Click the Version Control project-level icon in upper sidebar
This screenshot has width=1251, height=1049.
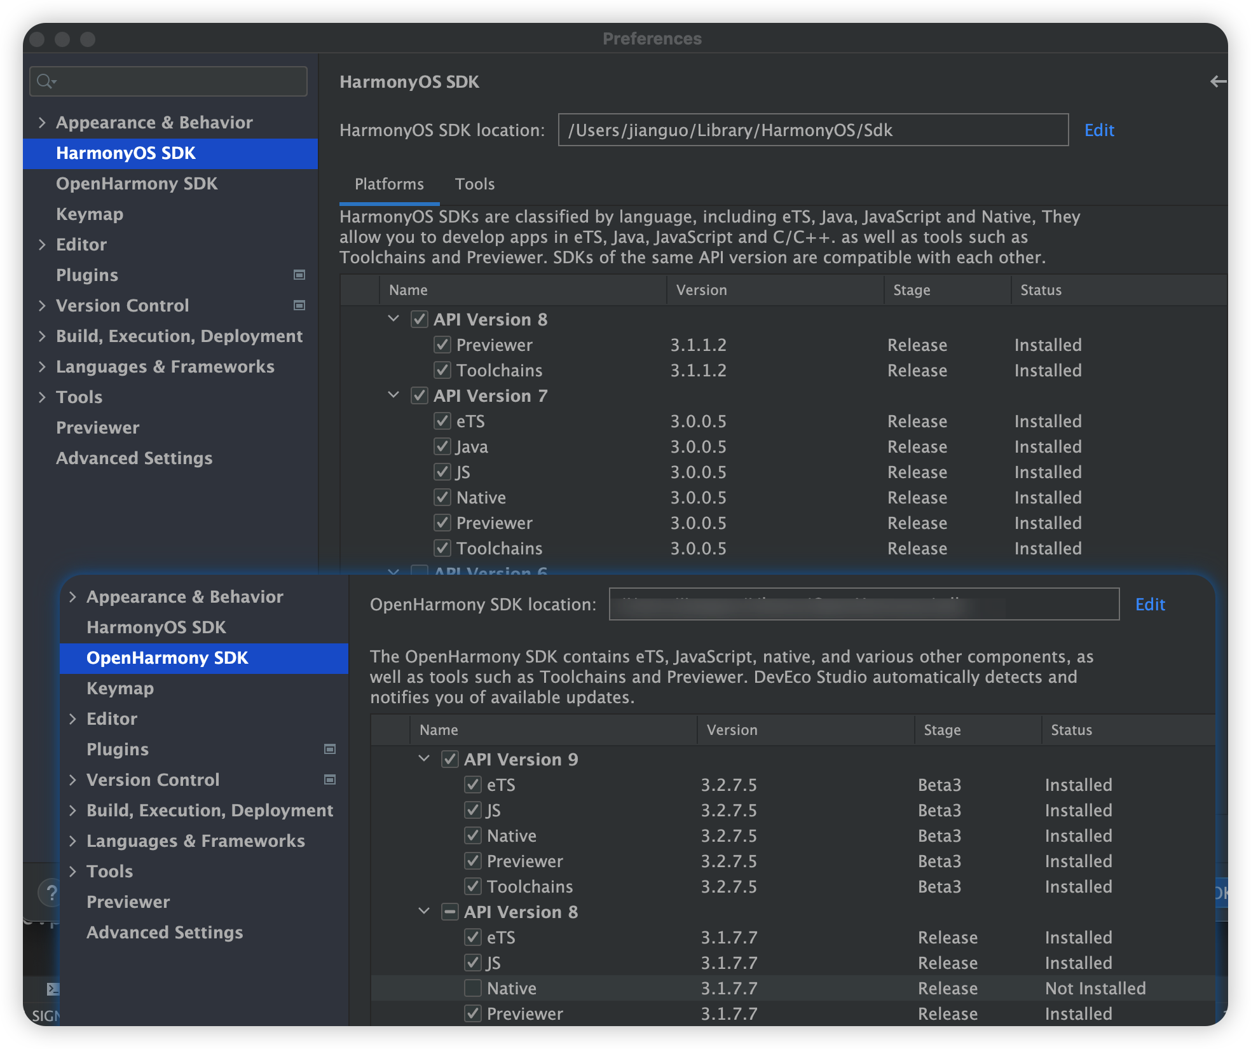(299, 305)
